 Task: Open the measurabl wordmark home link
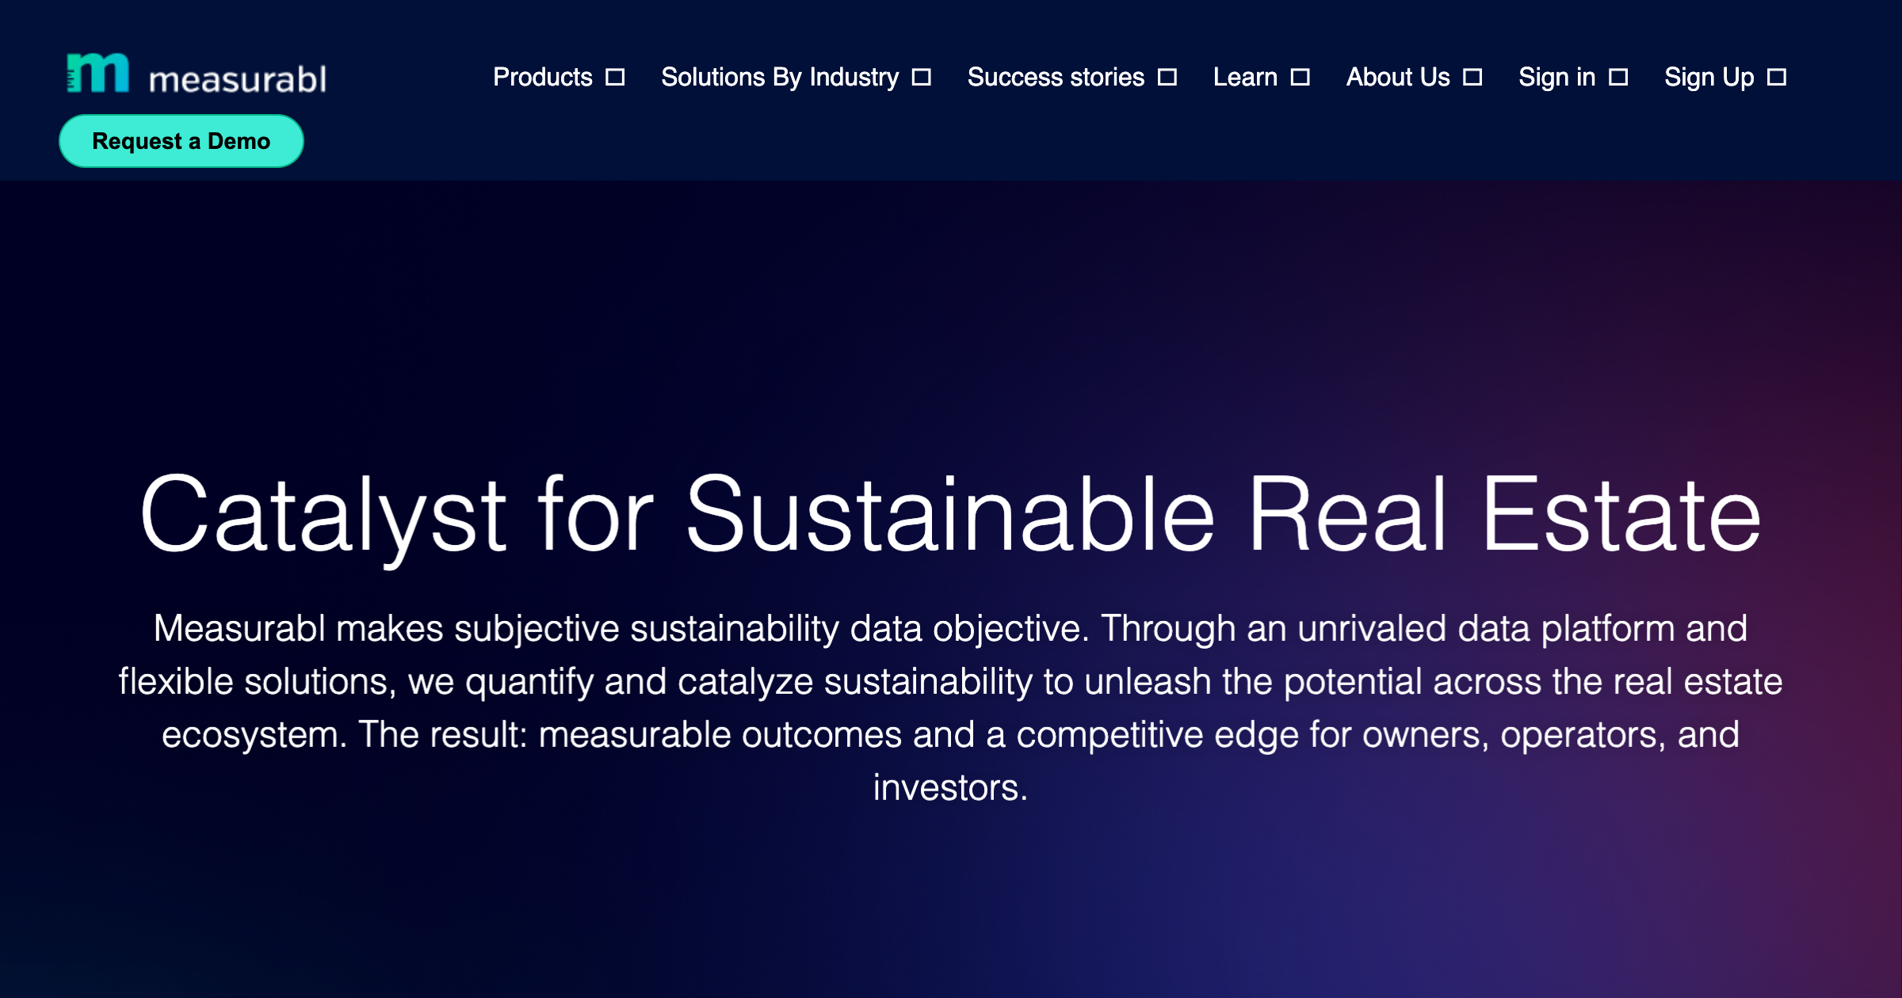point(238,78)
